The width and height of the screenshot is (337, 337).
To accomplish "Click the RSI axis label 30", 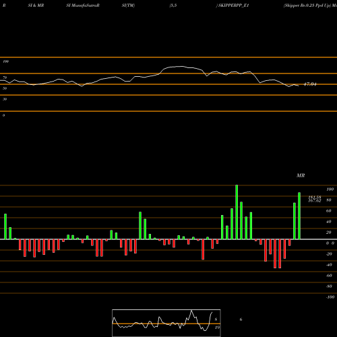I will pos(5,99).
